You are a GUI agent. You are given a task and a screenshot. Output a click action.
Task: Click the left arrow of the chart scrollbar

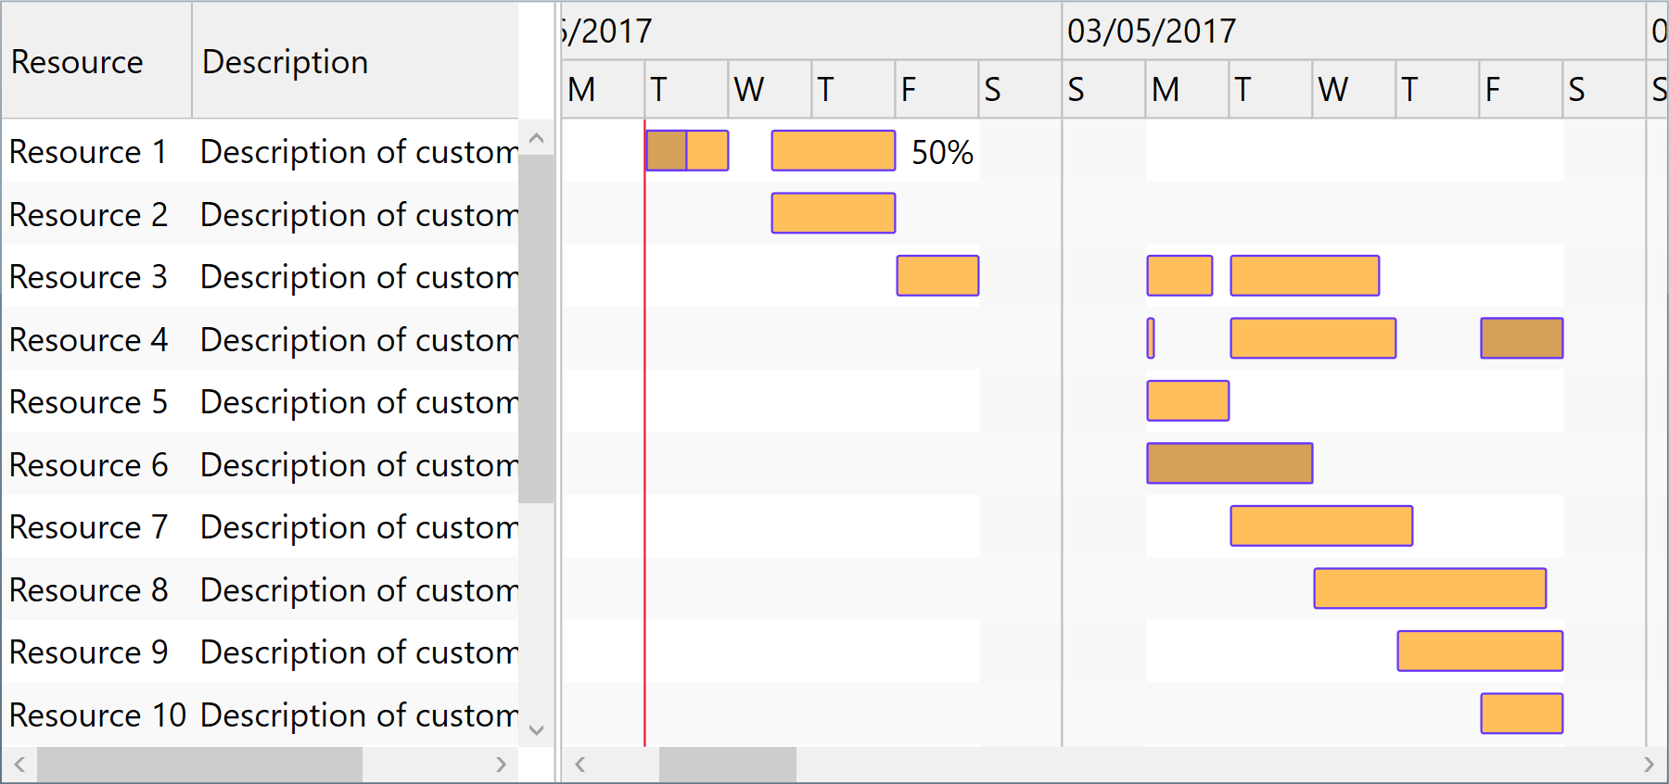point(580,765)
